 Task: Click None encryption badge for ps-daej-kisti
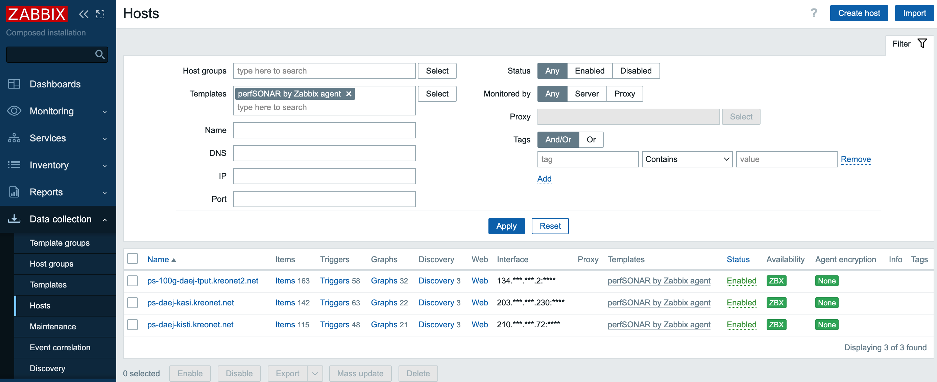826,324
